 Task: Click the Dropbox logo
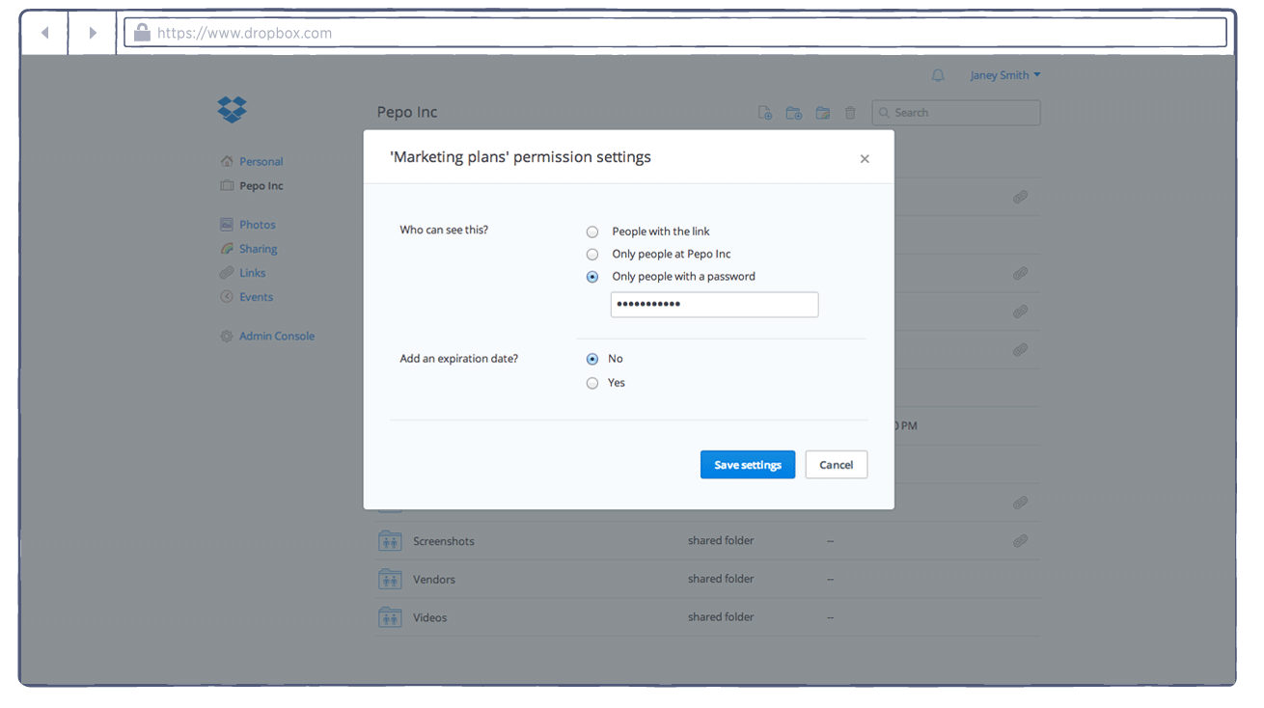pyautogui.click(x=232, y=110)
